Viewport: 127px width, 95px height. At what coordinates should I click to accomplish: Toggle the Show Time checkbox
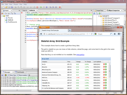tap(9, 75)
